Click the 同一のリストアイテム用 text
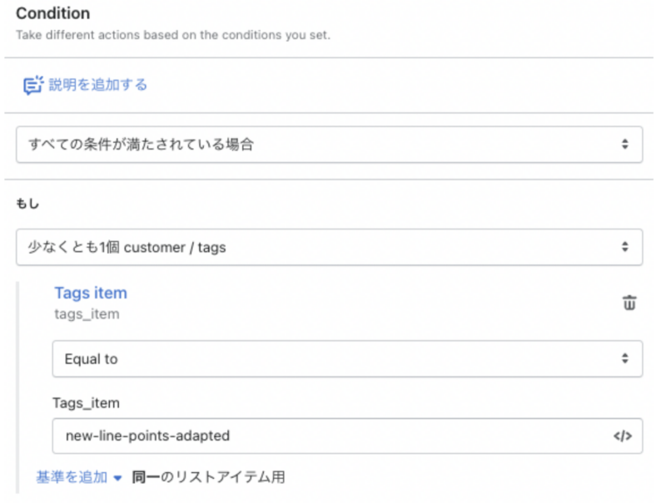The width and height of the screenshot is (666, 503). (x=208, y=477)
